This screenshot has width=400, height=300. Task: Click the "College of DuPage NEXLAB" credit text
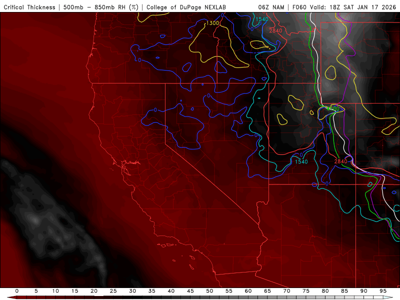pyautogui.click(x=186, y=7)
